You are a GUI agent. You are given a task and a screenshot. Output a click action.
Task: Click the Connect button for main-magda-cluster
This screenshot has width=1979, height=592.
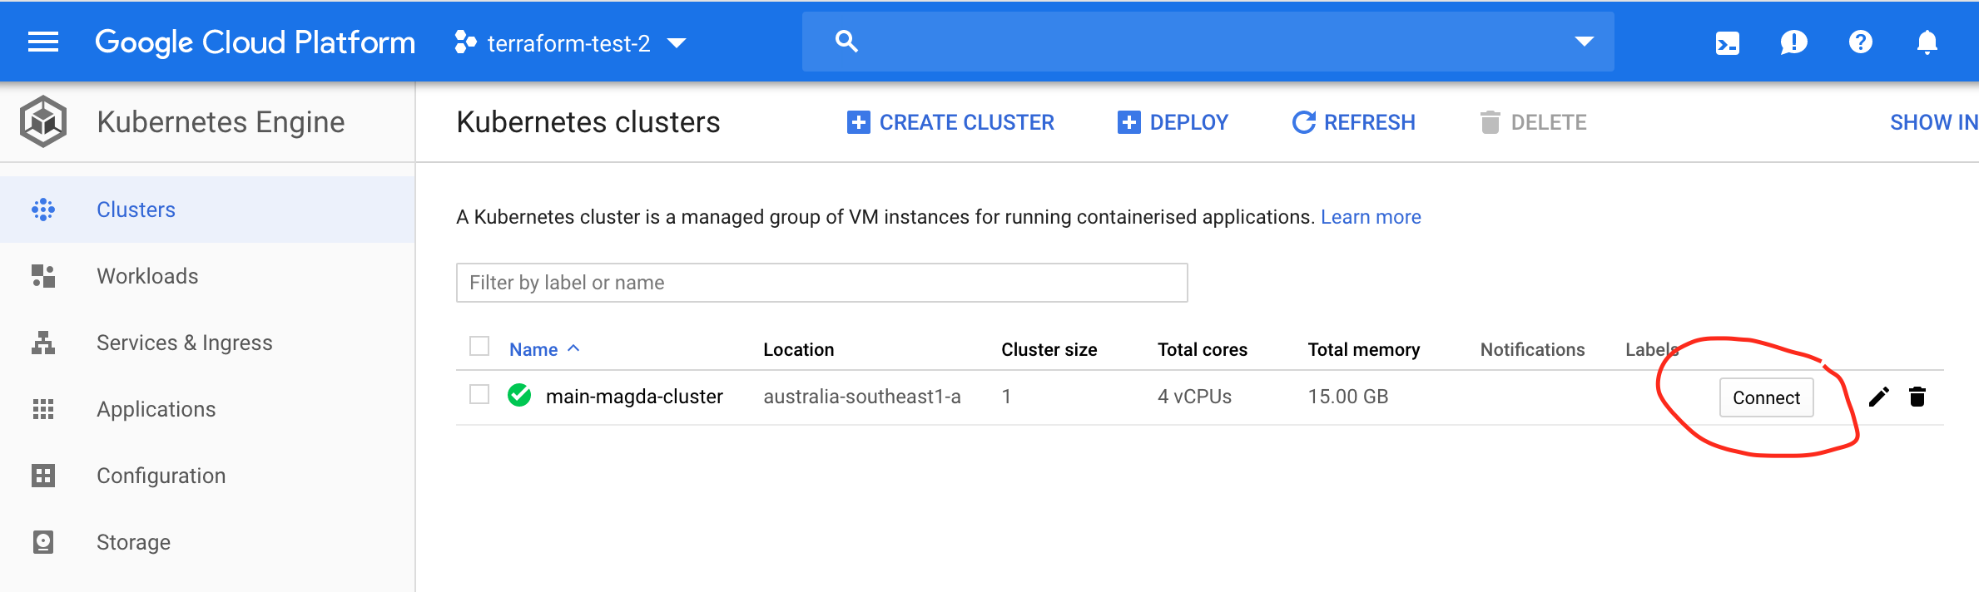(1766, 397)
